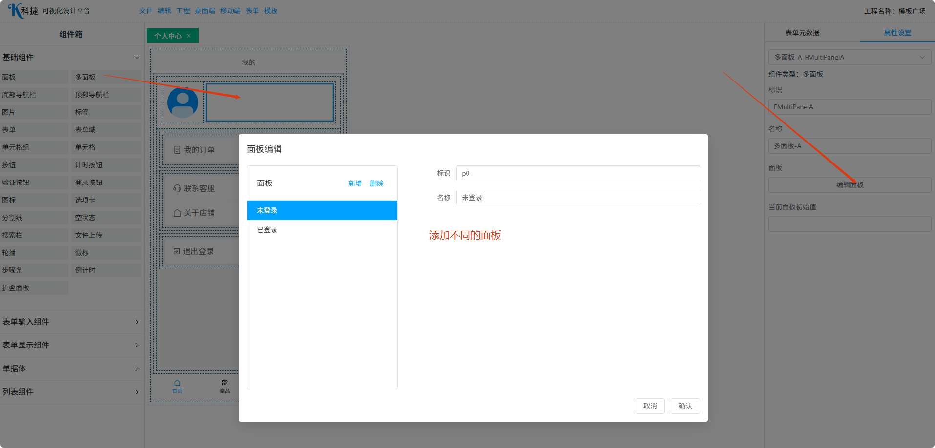Expand the 表单输入组件 section
Image resolution: width=935 pixels, height=448 pixels.
coord(137,322)
